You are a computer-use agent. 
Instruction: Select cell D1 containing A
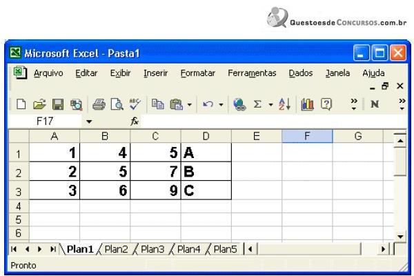(206, 152)
